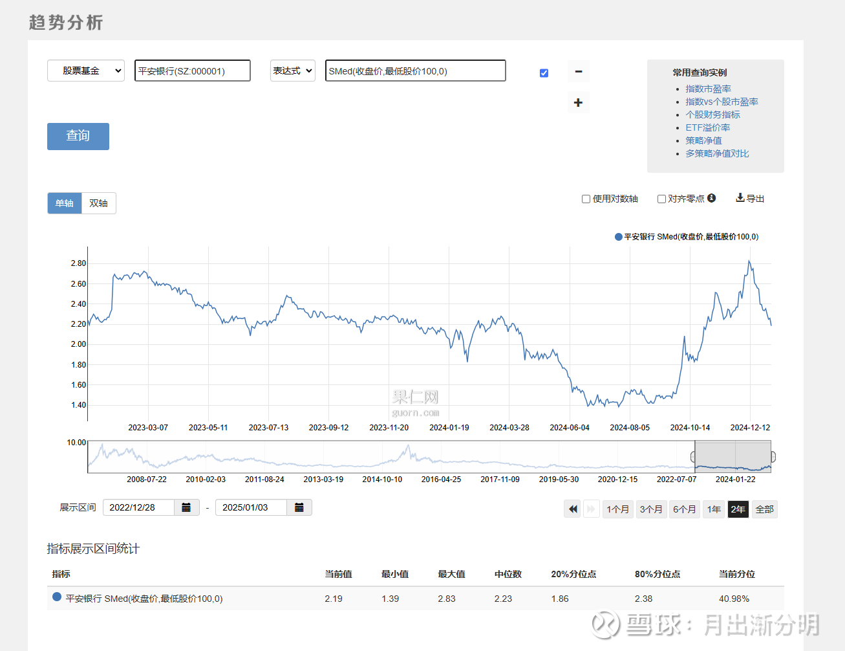Viewport: 845px width, 651px height.
Task: Click the SMed expression input field
Action: (416, 71)
